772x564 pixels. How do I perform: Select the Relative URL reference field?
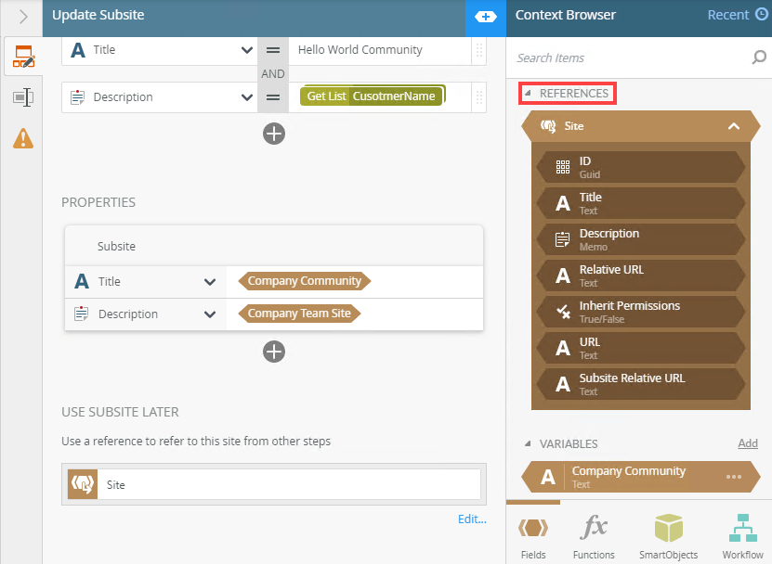(640, 276)
